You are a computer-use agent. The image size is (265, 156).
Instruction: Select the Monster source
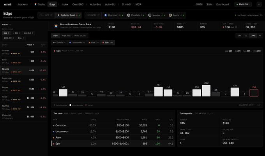pyautogui.click(x=157, y=15)
